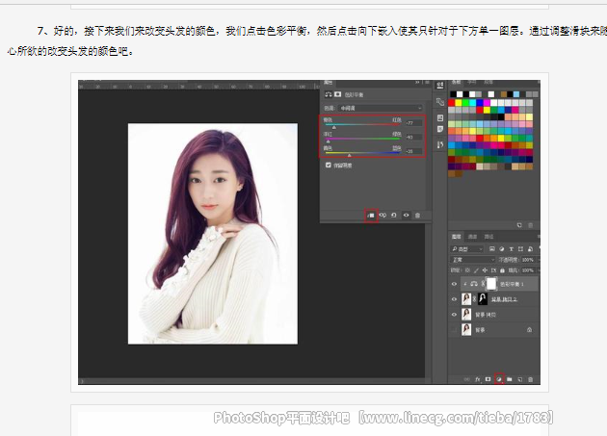Click the create new layer icon

(520, 379)
